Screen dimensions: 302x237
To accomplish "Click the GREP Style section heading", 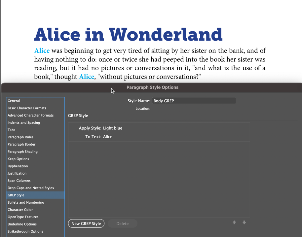I will tap(78, 116).
